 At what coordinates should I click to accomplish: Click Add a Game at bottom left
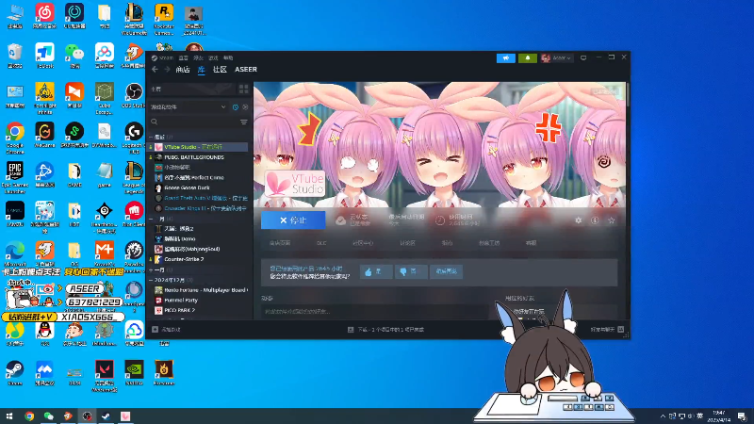167,329
